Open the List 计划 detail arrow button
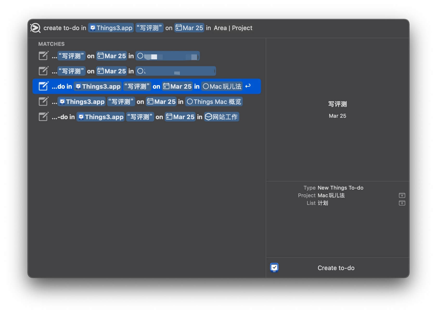 coord(402,203)
